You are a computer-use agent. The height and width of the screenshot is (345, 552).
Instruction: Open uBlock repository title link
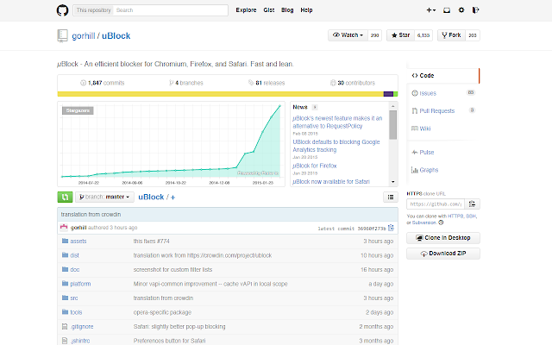click(x=116, y=36)
